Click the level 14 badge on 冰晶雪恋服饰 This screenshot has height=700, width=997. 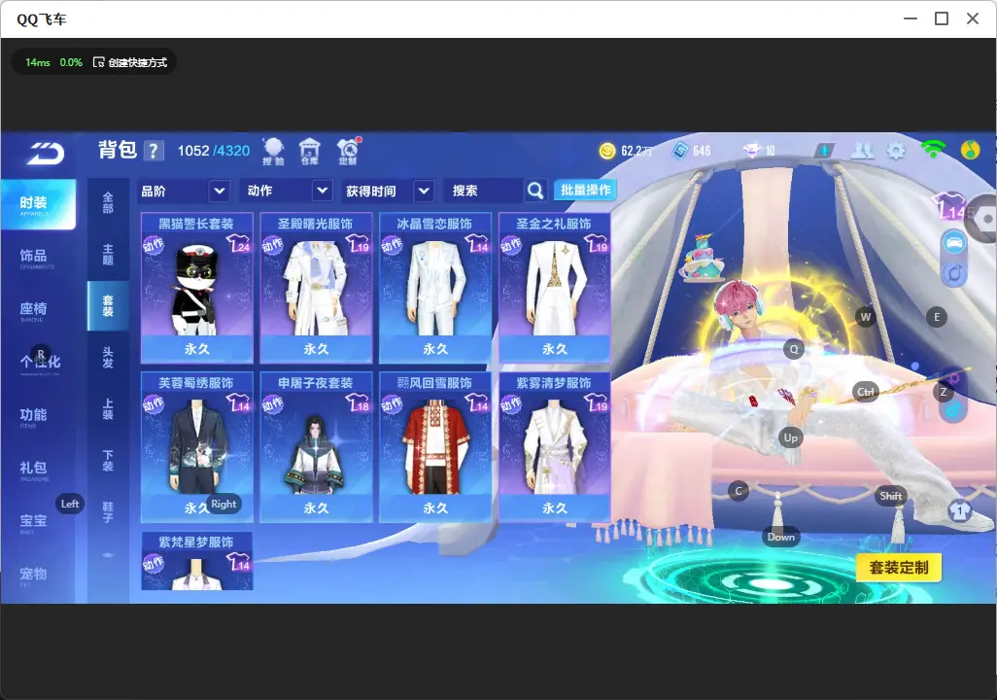(477, 244)
